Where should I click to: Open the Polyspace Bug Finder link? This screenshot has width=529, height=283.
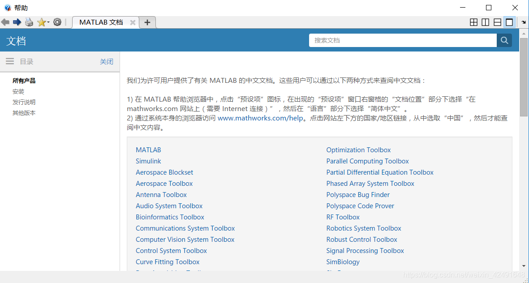point(358,195)
